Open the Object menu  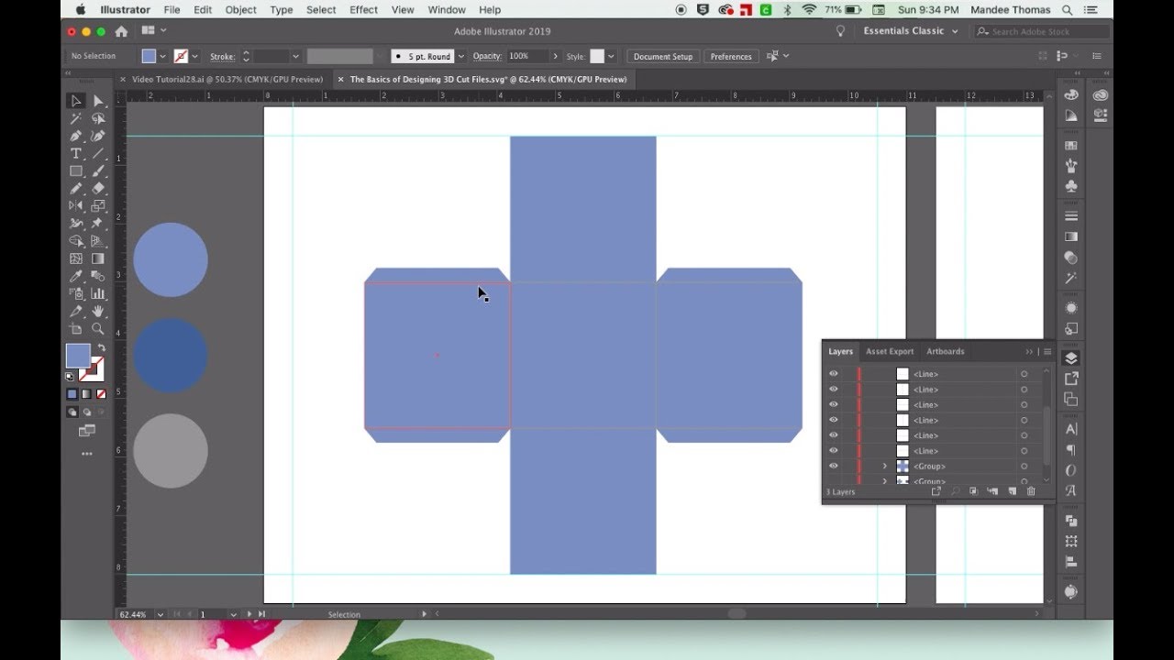point(241,9)
